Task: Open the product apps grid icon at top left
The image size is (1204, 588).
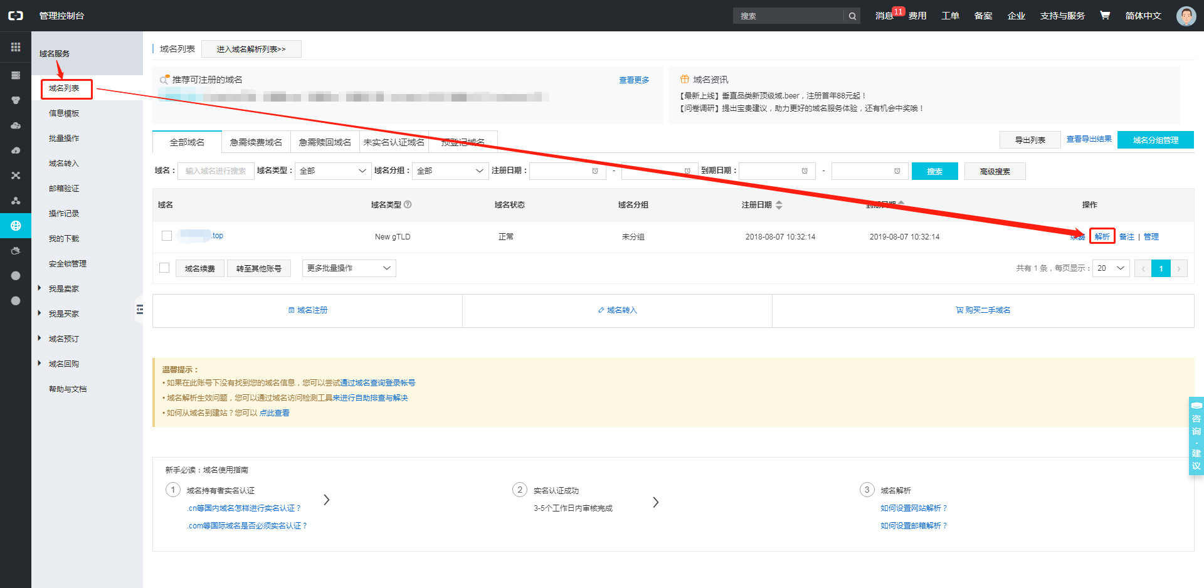Action: pyautogui.click(x=16, y=46)
